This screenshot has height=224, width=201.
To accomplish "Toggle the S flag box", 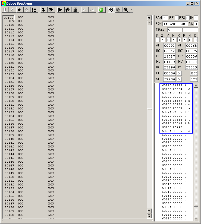I will [x=158, y=40].
